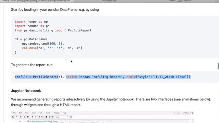Image resolution: width=219 pixels, height=123 pixels.
Task: Click the 'df = pd.DataFrame(' code line
Action: click(31, 39)
